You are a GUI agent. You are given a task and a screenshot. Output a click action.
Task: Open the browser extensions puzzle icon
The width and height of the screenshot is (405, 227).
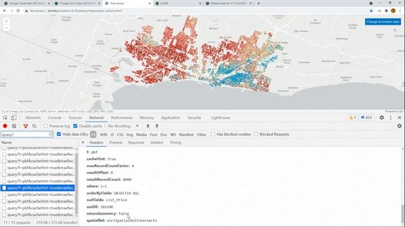point(386,11)
